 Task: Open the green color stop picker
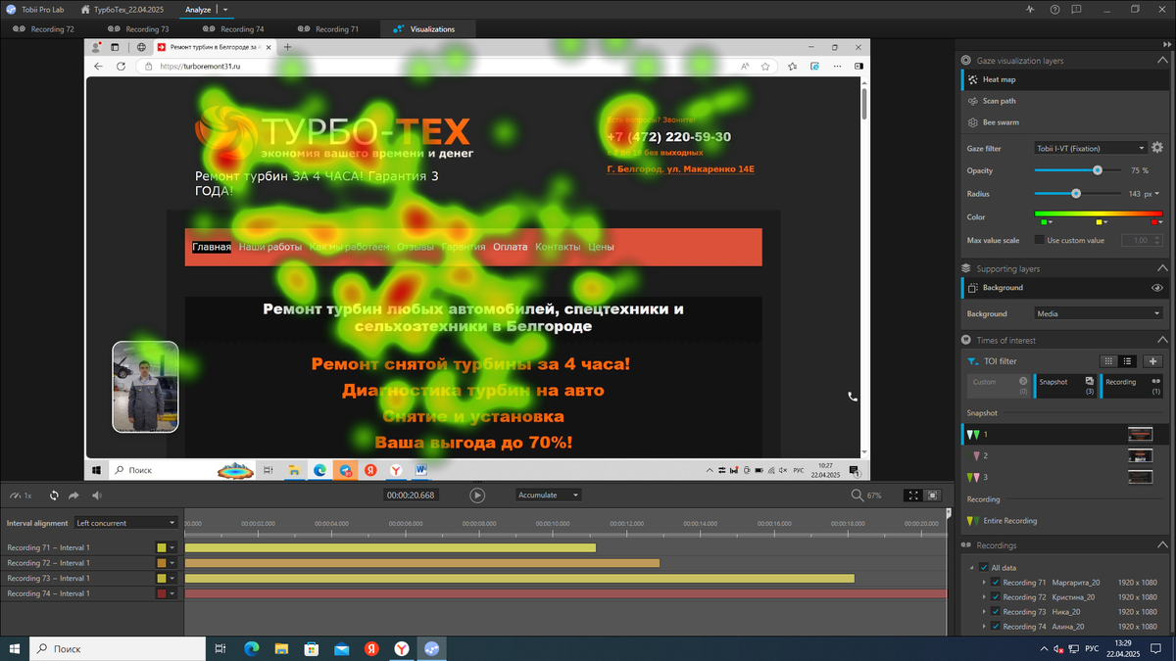[1046, 222]
